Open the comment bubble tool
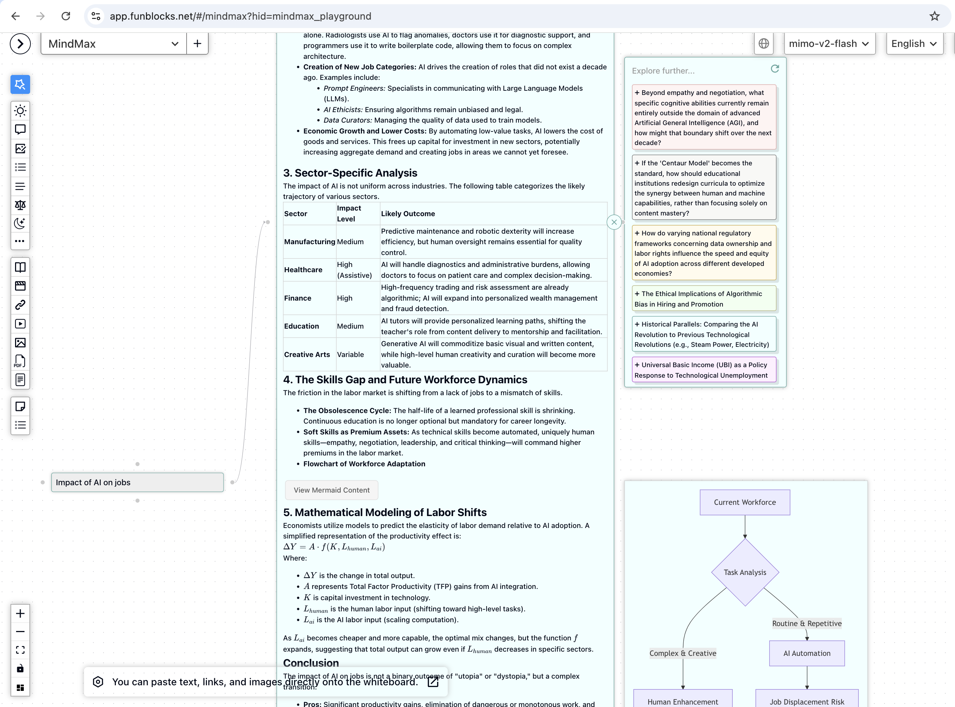Screen dimensions: 955x707 (20, 130)
